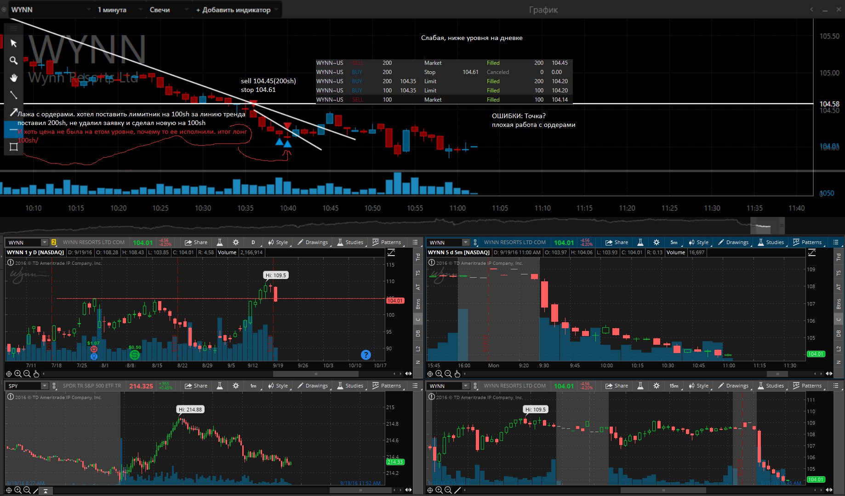
Task: Zoom out on the SPY chart
Action: 27,490
